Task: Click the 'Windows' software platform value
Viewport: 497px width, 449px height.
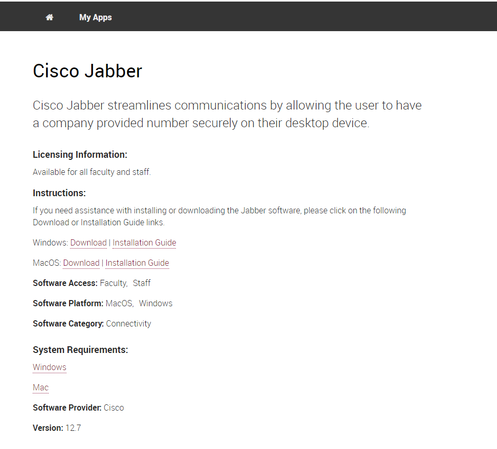Action: point(156,303)
